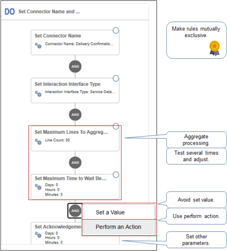227x251 pixels.
Task: Select the circle on Set Interaction Interface Type card
Action: (x=116, y=78)
